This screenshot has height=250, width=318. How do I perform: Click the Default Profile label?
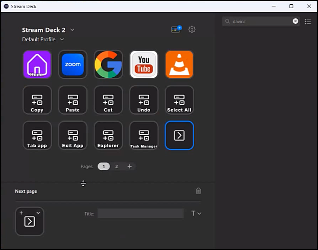(x=39, y=39)
